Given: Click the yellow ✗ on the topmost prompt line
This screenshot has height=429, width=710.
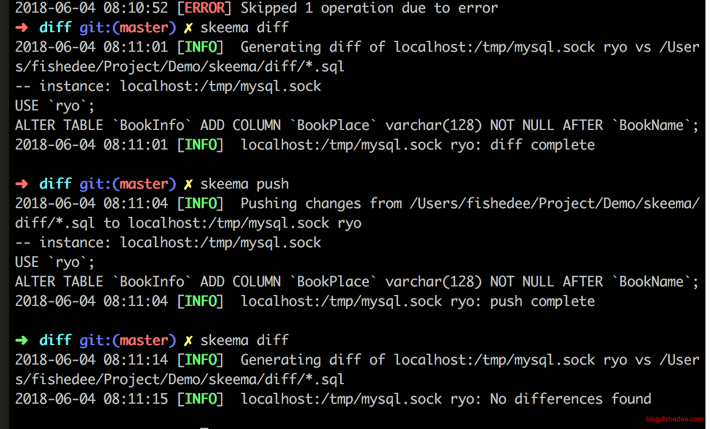Looking at the screenshot, I should point(188,28).
